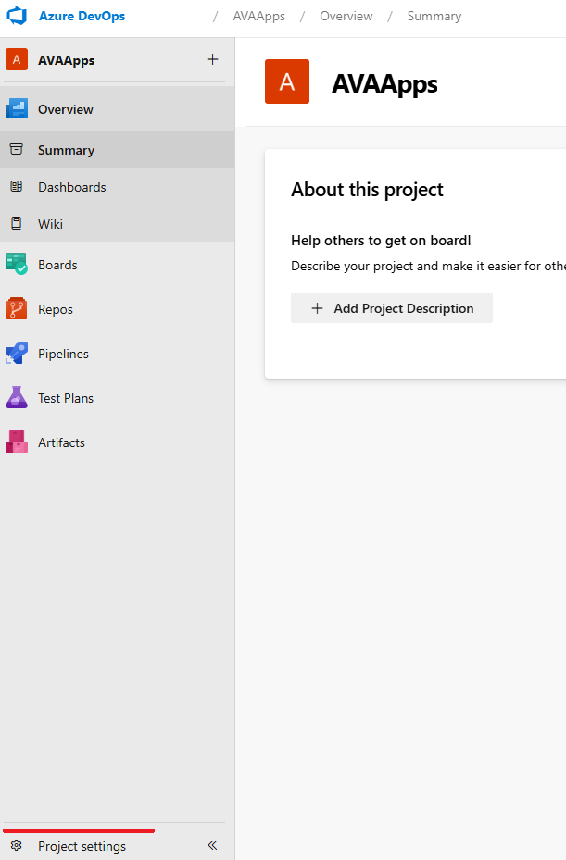The height and width of the screenshot is (860, 566).
Task: Select the Overview menu label
Action: pyautogui.click(x=66, y=109)
